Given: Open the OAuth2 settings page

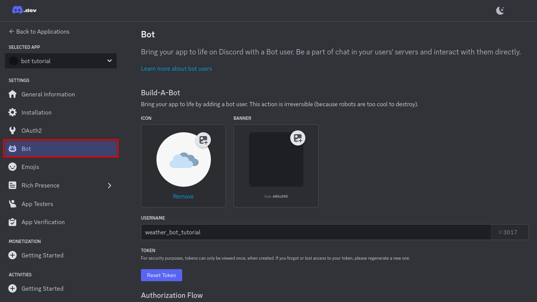Looking at the screenshot, I should [x=32, y=130].
